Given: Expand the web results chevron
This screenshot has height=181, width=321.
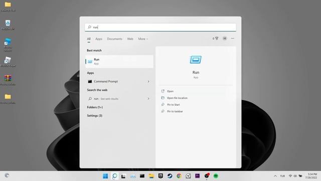Looking at the screenshot, I should [x=148, y=99].
